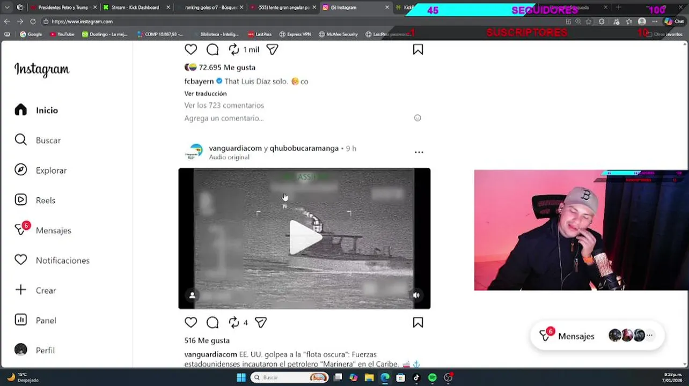Open Explorar in Instagram sidebar

pyautogui.click(x=41, y=170)
